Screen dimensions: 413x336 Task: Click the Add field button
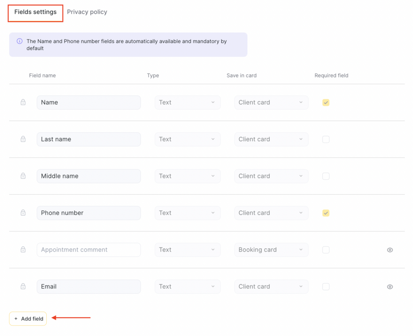click(x=28, y=319)
